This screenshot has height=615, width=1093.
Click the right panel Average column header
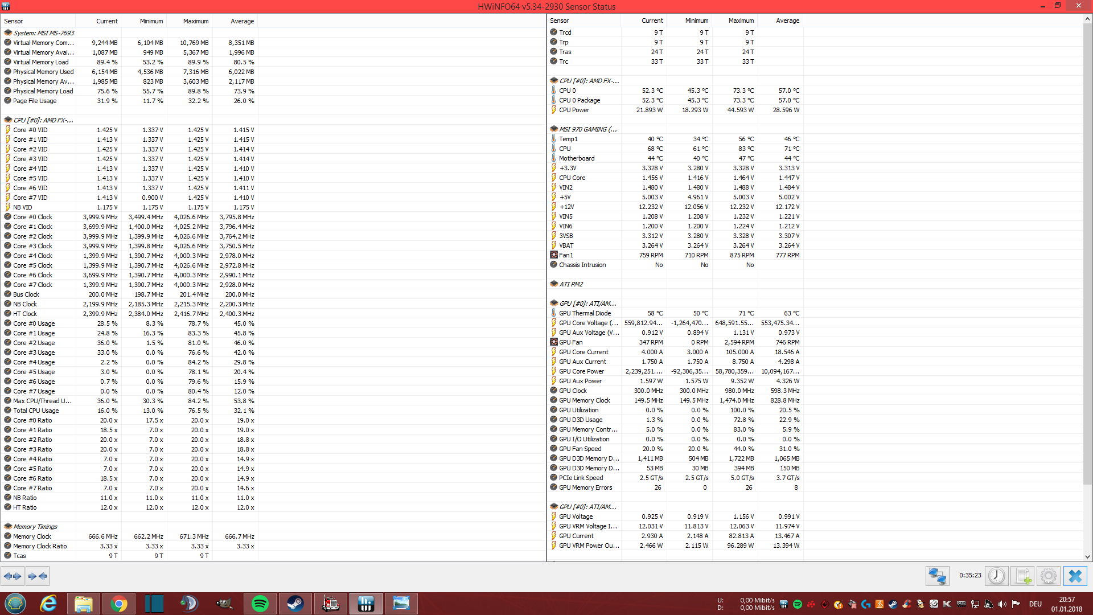787,20
